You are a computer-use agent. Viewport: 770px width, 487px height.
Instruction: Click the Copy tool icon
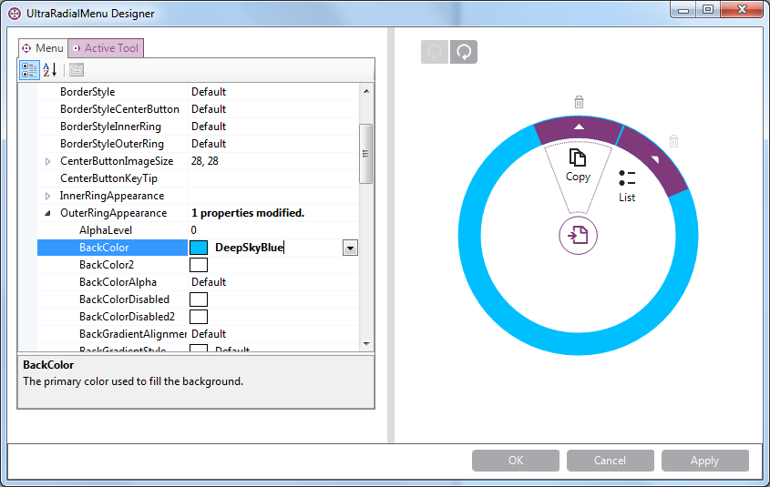coord(578,158)
